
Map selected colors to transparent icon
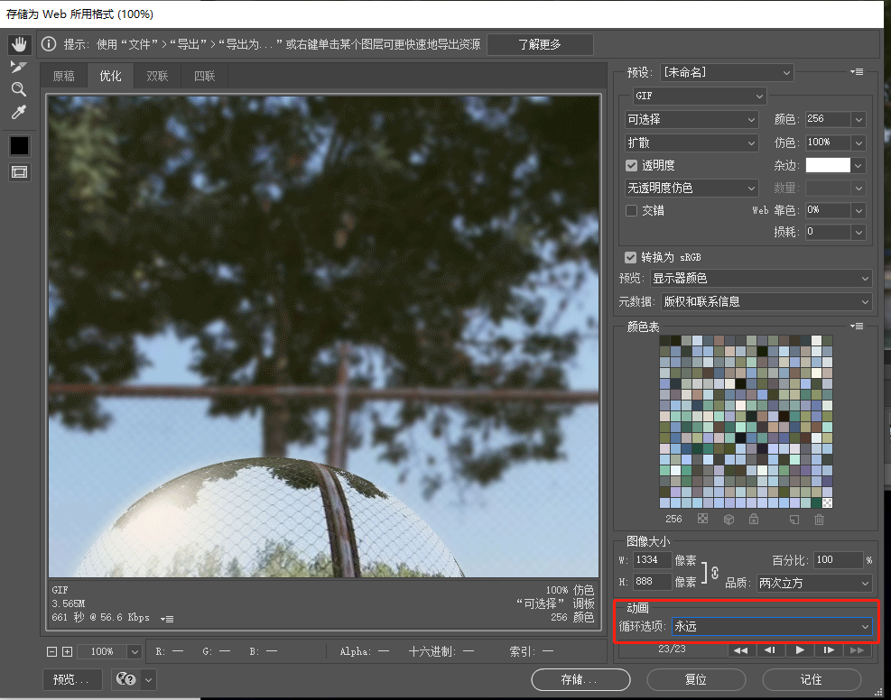coord(703,519)
